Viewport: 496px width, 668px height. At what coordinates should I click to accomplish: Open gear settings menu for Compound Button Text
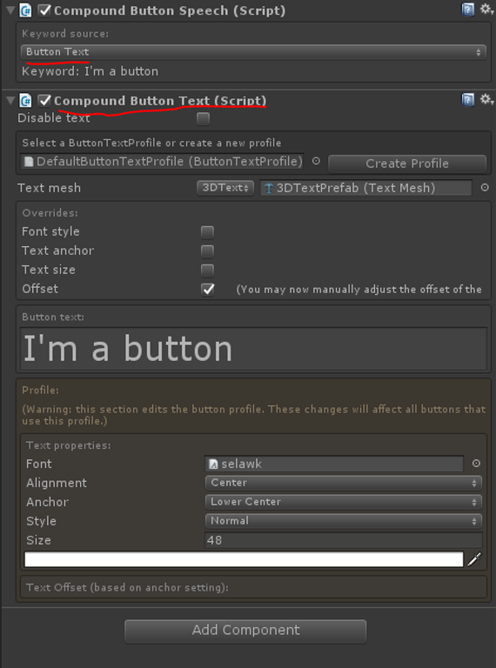coord(486,100)
